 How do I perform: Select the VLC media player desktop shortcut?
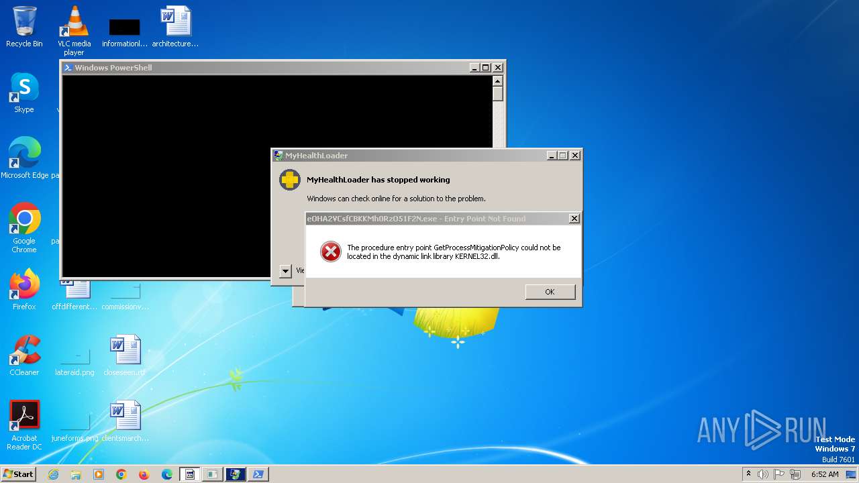(74, 30)
